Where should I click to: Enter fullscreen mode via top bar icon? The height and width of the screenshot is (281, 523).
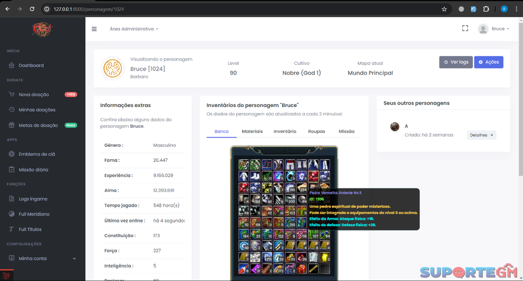click(465, 29)
